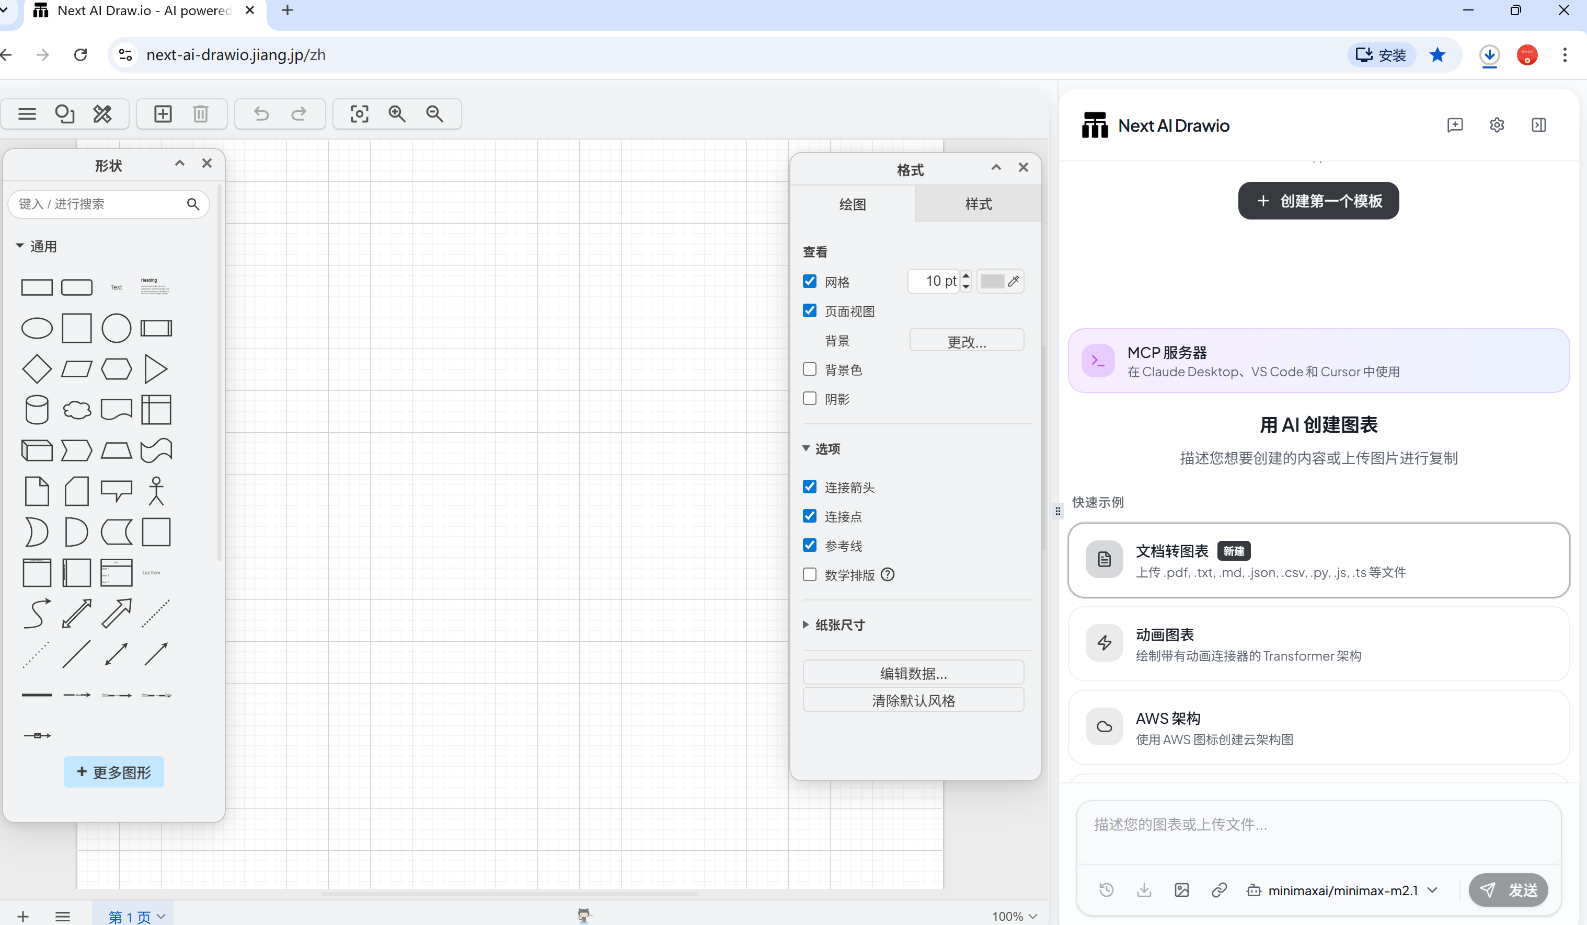Enable the 数学排版 checkbox

tap(809, 574)
